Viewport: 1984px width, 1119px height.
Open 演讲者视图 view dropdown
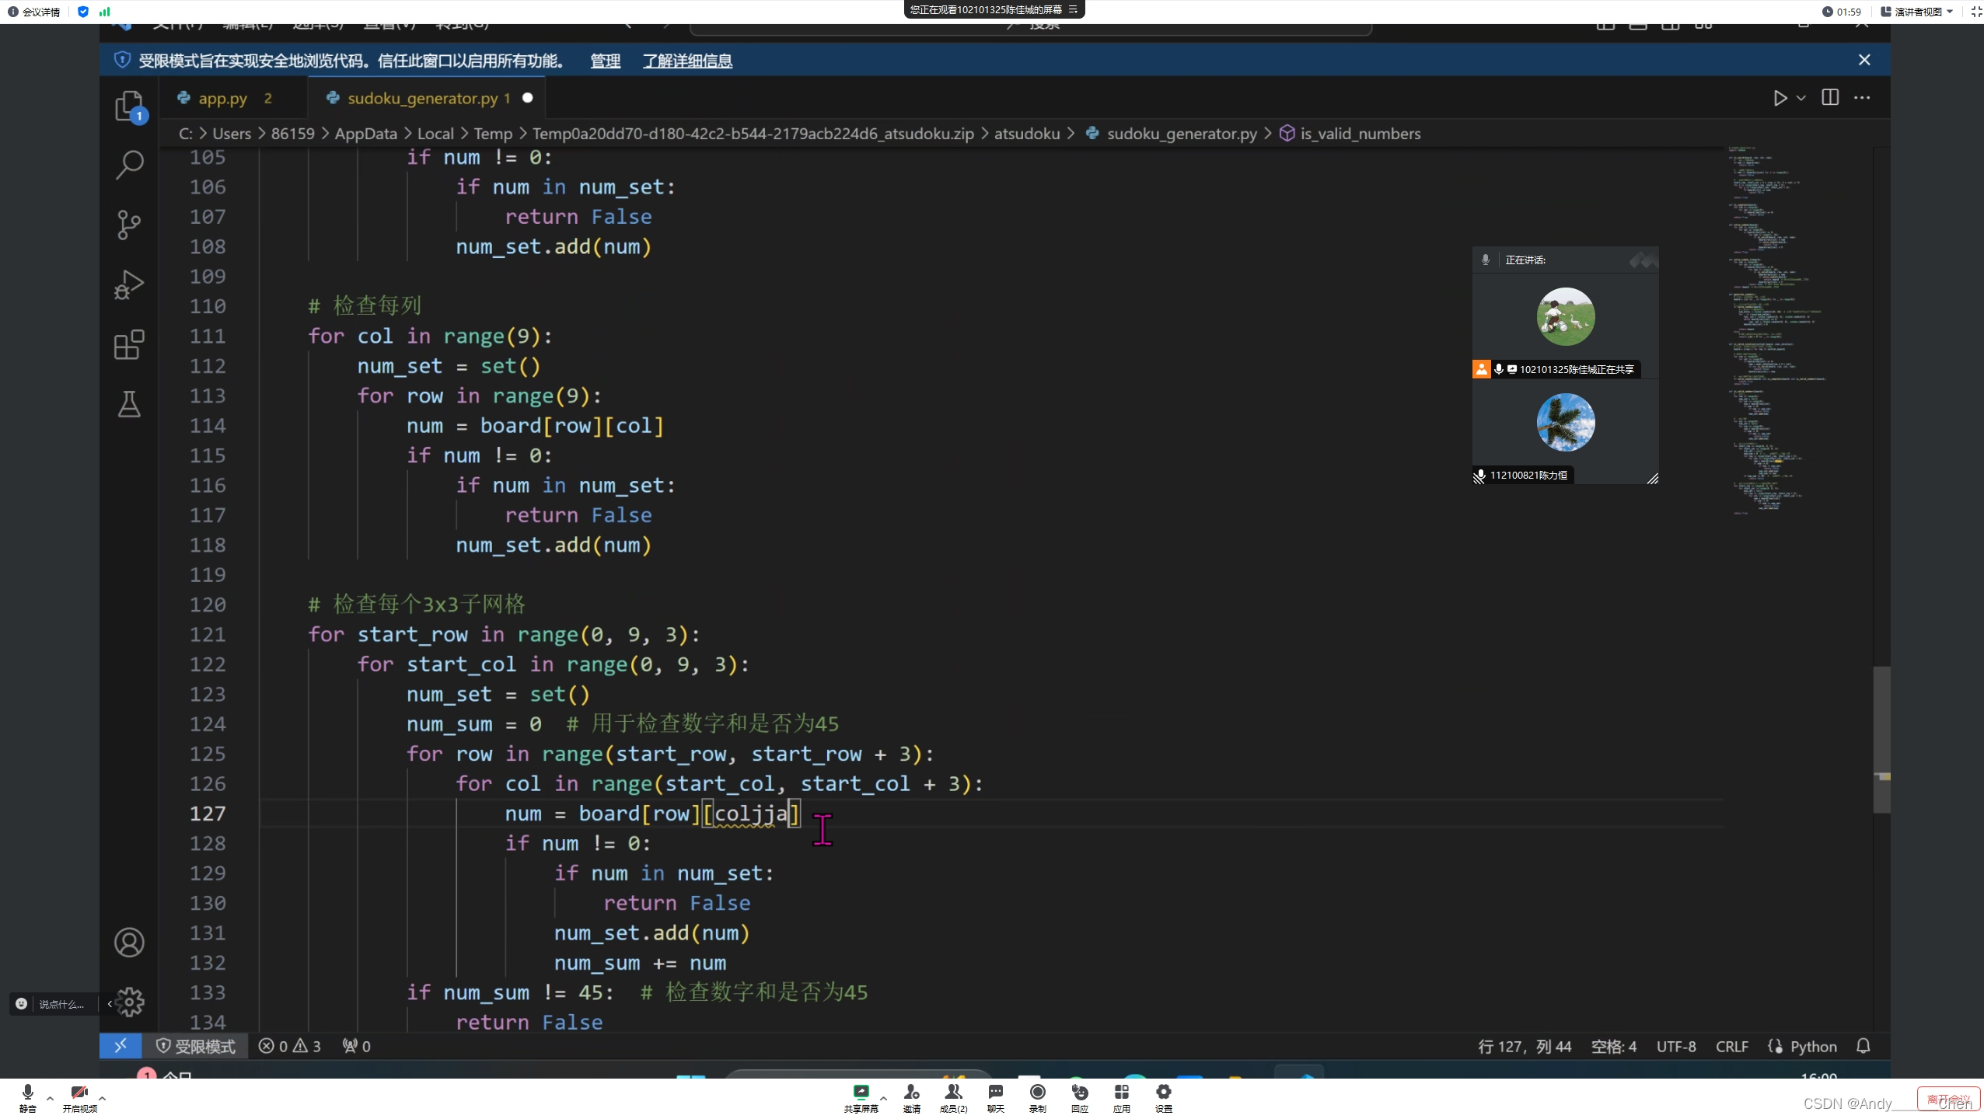point(1916,12)
